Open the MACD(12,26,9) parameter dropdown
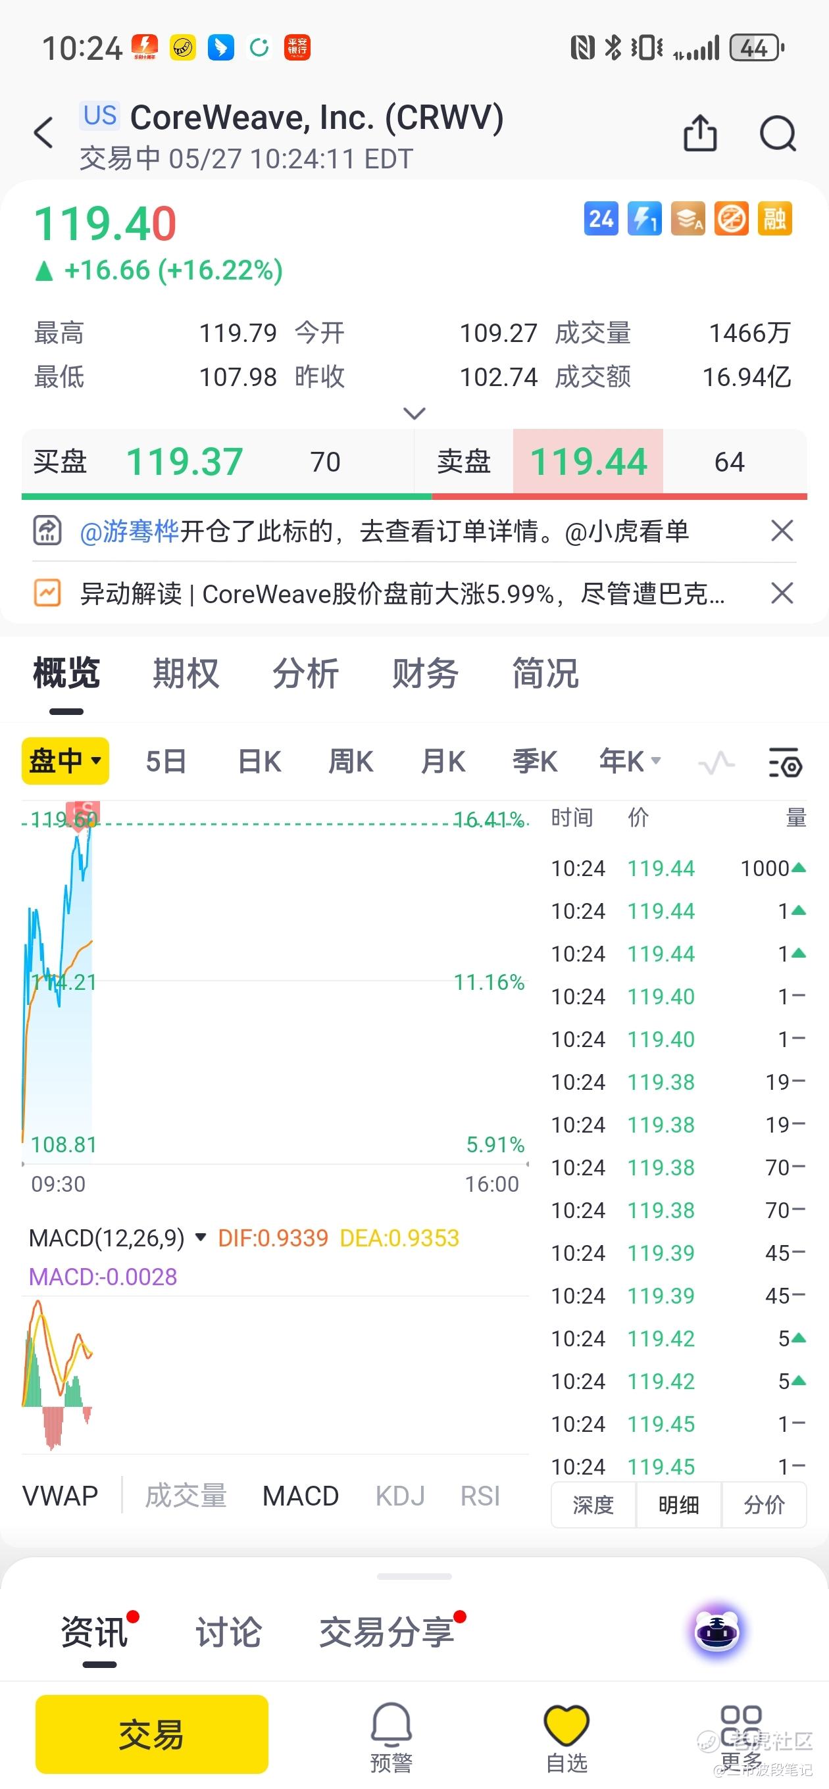 coord(118,1238)
